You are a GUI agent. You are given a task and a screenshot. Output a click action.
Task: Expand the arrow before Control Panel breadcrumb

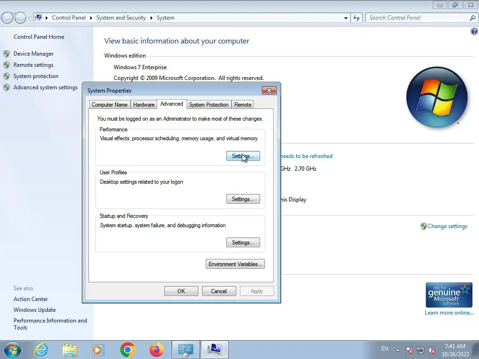pyautogui.click(x=47, y=18)
